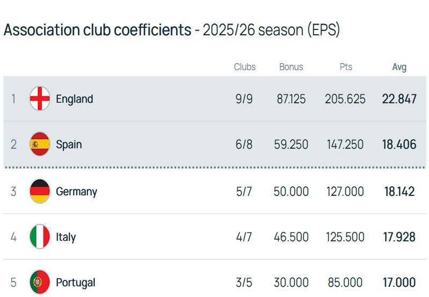Click Italy's clubs value 4/7
Screen dimensions: 429x297
point(244,237)
